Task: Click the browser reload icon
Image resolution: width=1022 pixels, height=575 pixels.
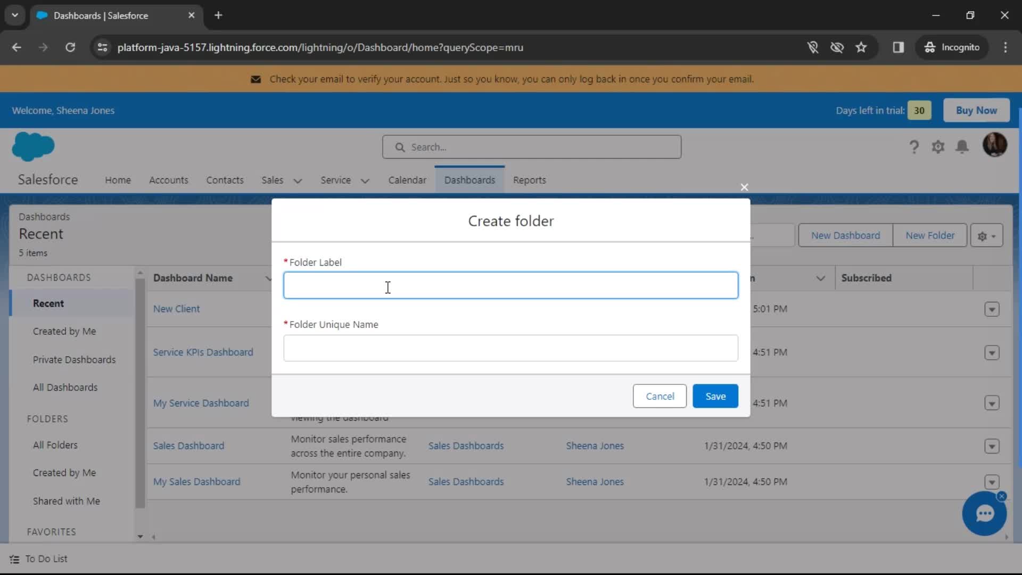Action: tap(70, 47)
